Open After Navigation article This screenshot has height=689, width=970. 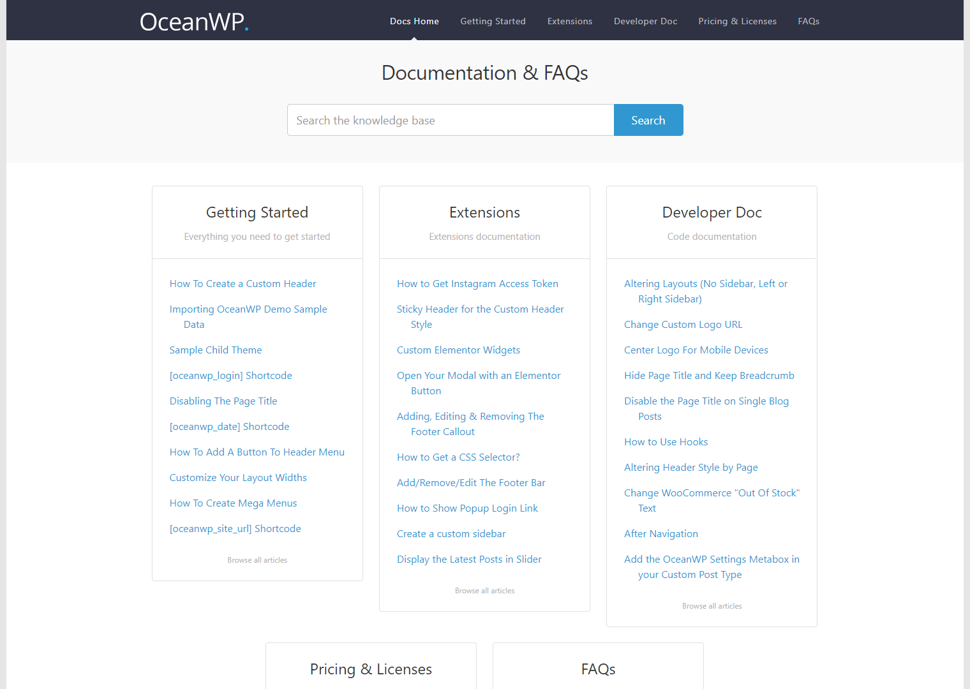click(661, 534)
